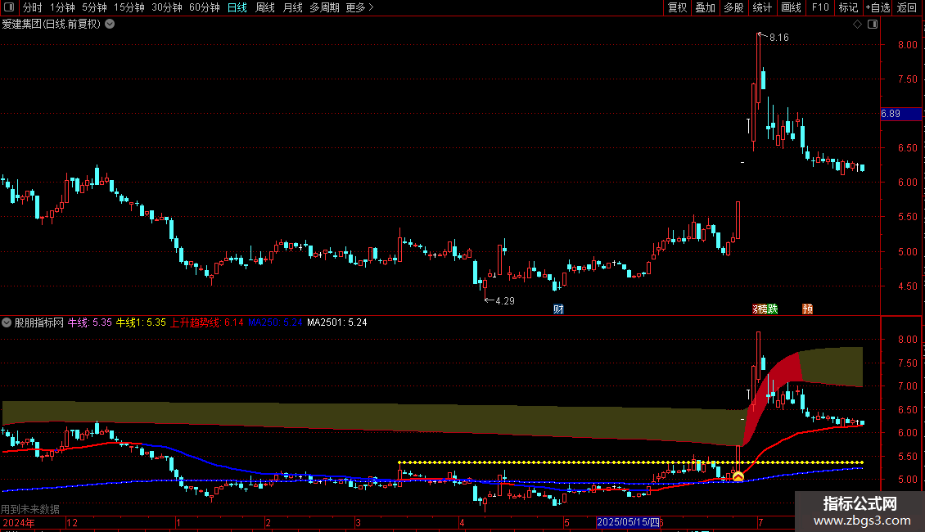Click the 股朋指标网 indicator name
Image resolution: width=925 pixels, height=532 pixels.
[39, 322]
